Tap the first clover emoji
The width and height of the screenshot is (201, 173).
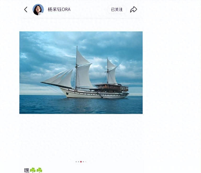33,170
